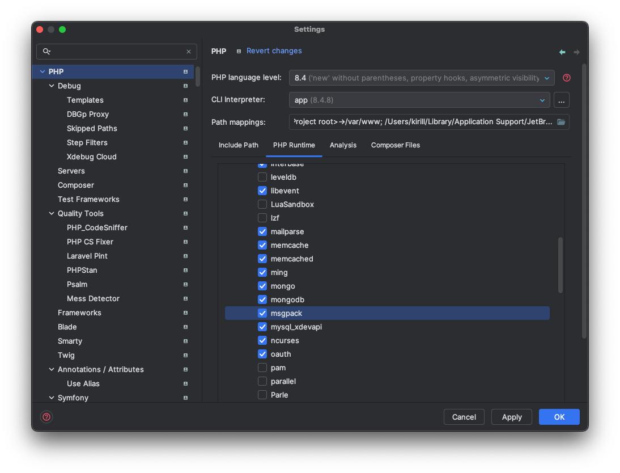Viewport: 620px width, 473px height.
Task: Confirm settings with the OK button
Action: (559, 417)
